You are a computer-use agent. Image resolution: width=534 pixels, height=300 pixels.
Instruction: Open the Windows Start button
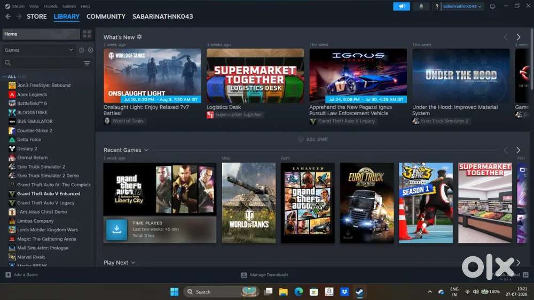[175, 292]
